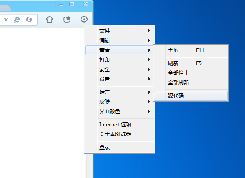Select 全屏 F11 in submenu
The height and width of the screenshot is (178, 245).
coord(191,50)
